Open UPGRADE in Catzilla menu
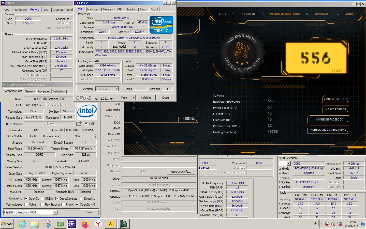366x229 pixels. (322, 14)
